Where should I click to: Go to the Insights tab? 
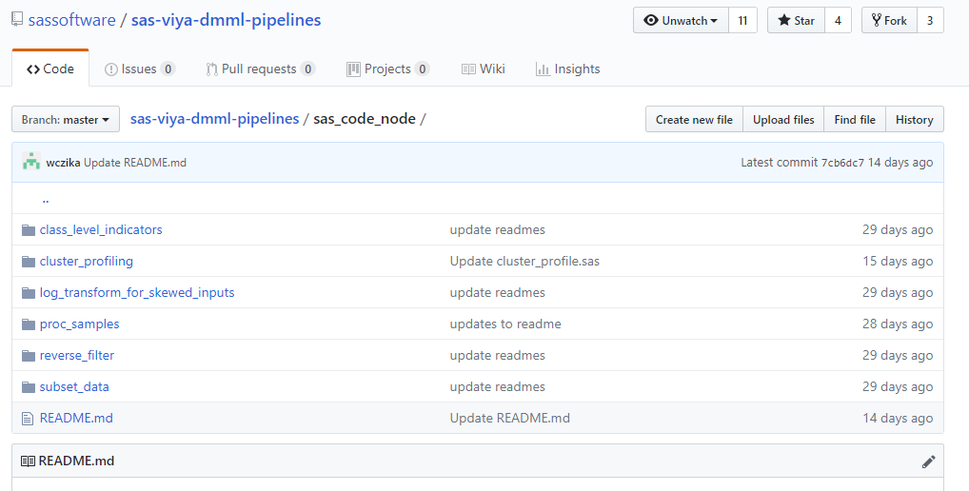tap(567, 69)
